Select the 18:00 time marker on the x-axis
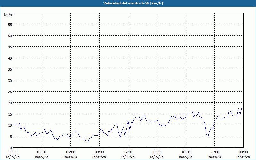Screen dimensions: 256x160 pos(186,152)
